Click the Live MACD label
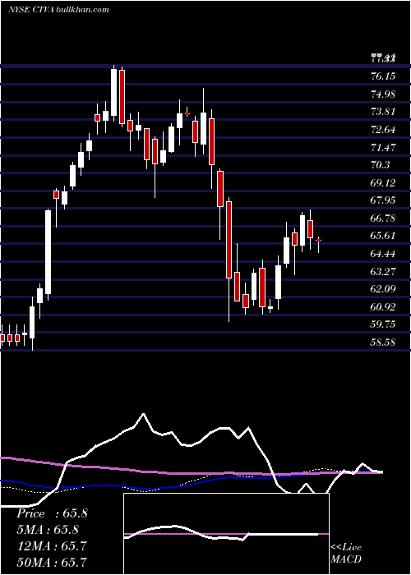The image size is (411, 575). 346,553
